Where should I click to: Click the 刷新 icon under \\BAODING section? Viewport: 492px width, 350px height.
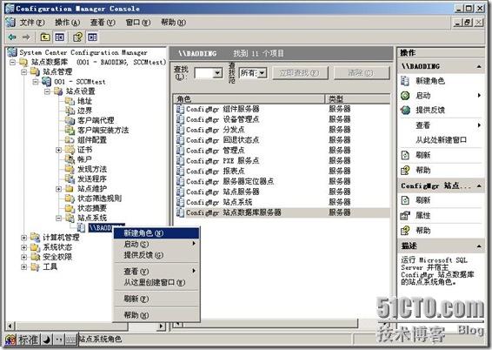405,155
